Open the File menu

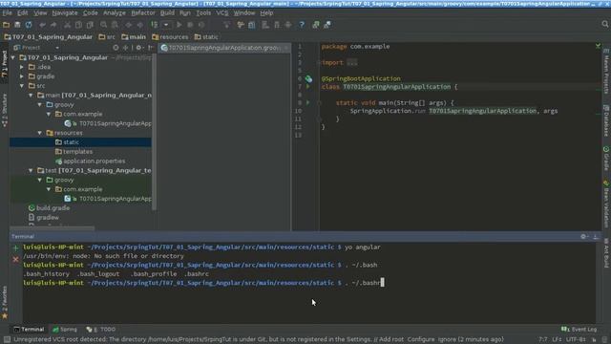click(7, 12)
